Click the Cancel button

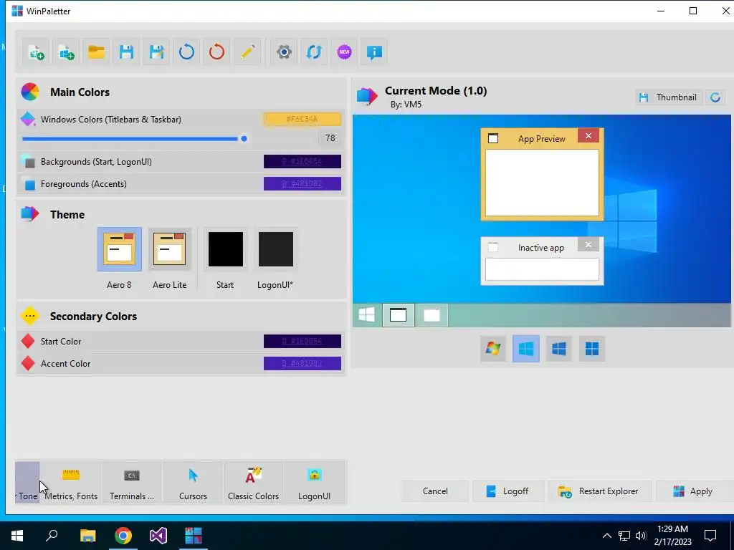tap(435, 491)
